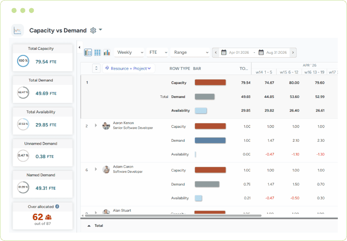Open the Resource + Project grouping dropdown

pos(129,68)
